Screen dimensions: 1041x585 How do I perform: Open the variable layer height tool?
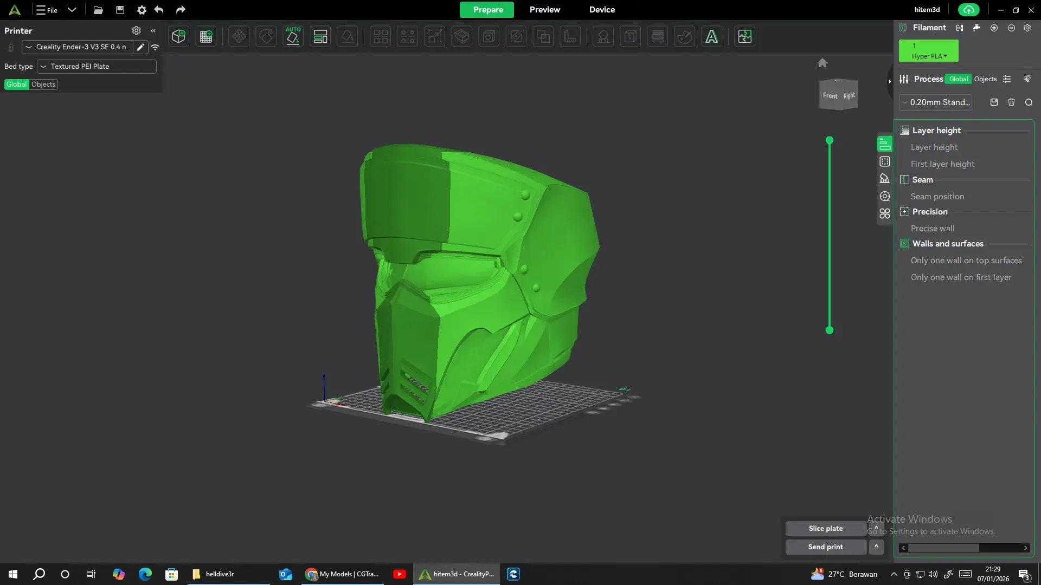(658, 36)
